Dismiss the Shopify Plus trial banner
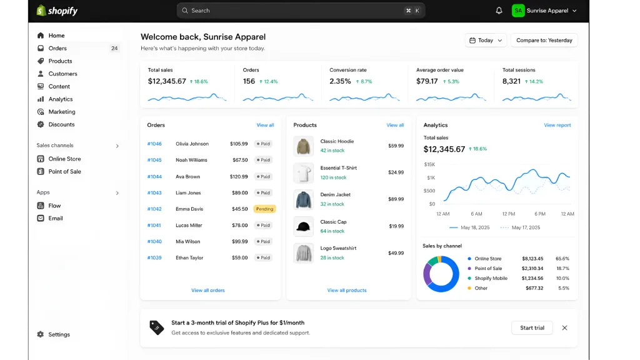This screenshot has height=360, width=640. (564, 327)
